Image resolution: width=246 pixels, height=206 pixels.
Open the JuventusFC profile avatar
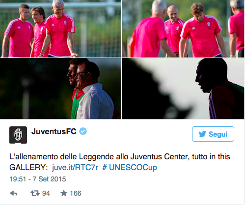[18, 136]
